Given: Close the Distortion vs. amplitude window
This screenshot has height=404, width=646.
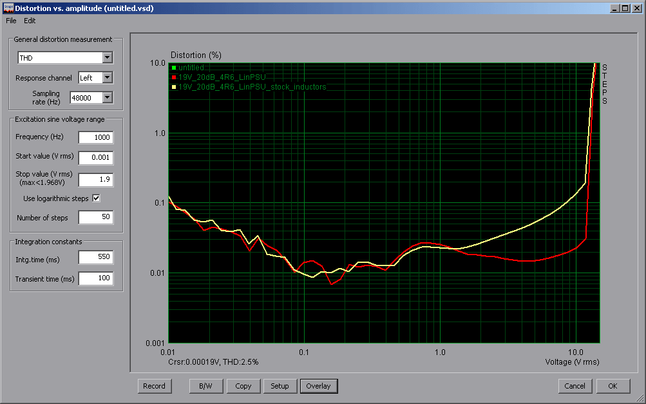Looking at the screenshot, I should pyautogui.click(x=637, y=8).
